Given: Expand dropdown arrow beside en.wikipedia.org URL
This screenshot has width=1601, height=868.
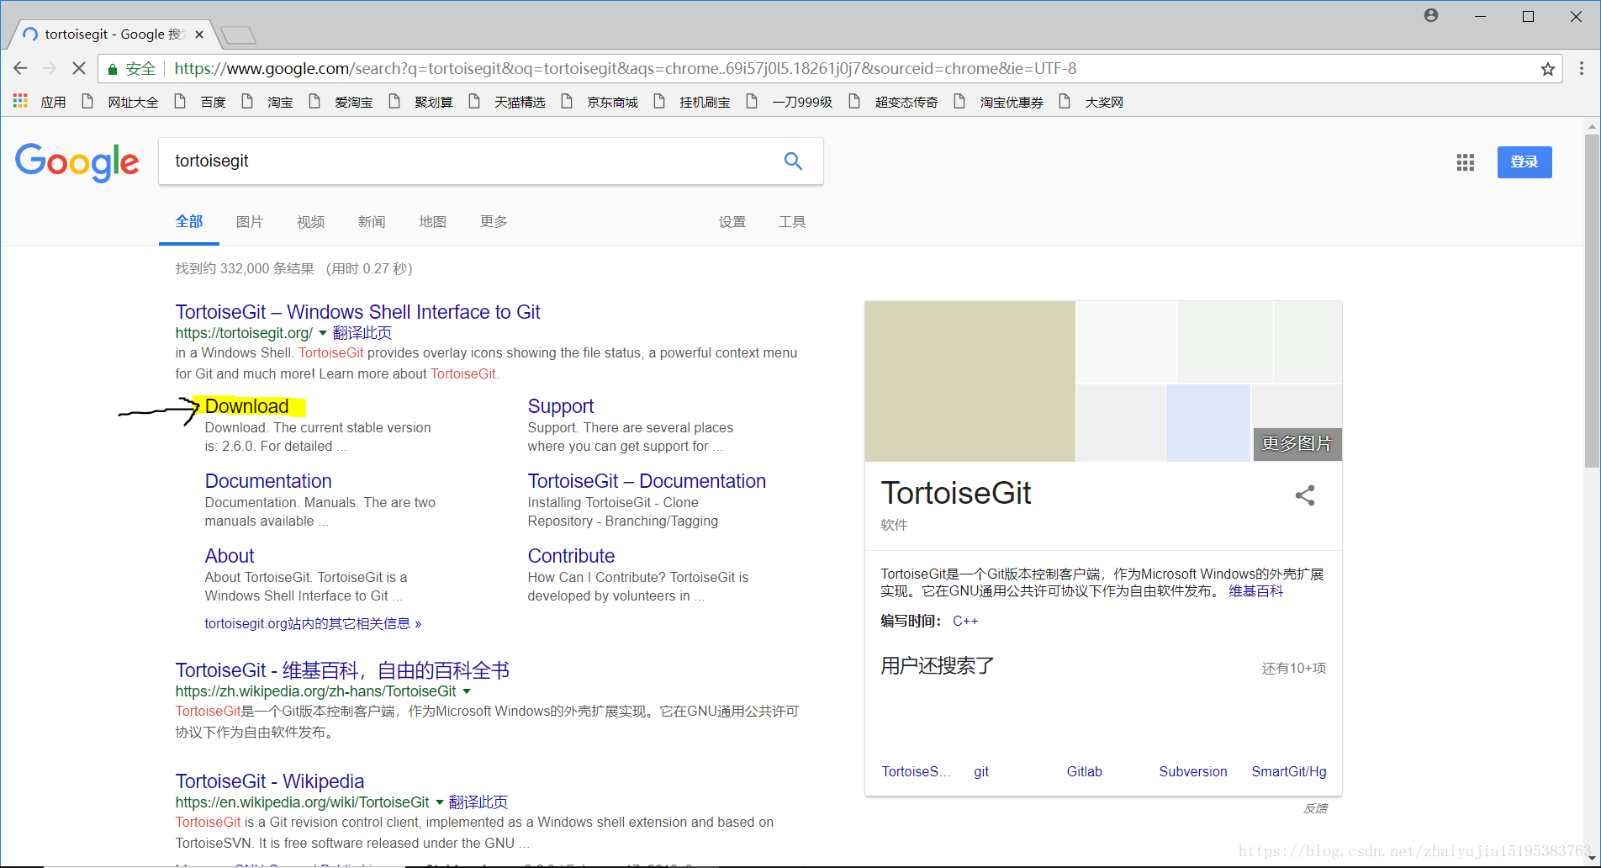Looking at the screenshot, I should pos(439,802).
